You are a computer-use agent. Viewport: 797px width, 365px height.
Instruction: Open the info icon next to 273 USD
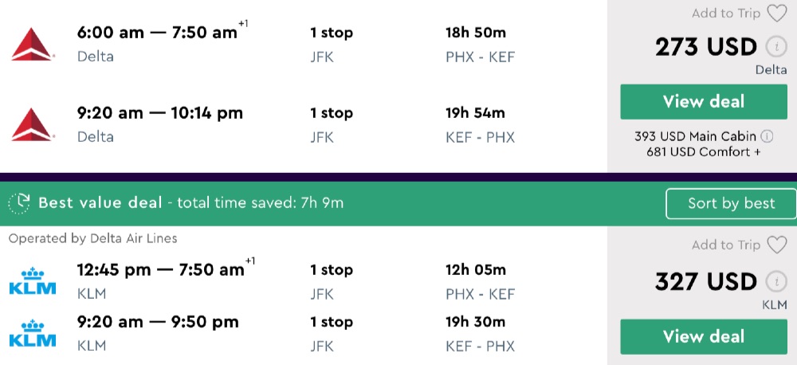point(771,47)
